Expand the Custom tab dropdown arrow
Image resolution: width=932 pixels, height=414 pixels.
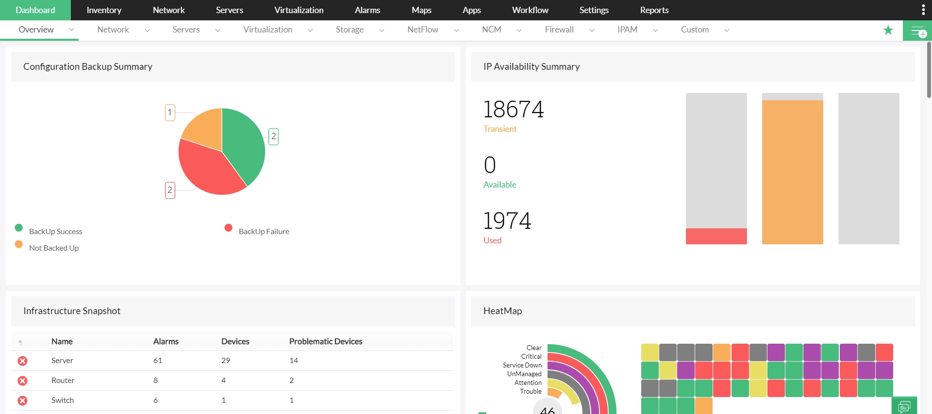(x=727, y=30)
